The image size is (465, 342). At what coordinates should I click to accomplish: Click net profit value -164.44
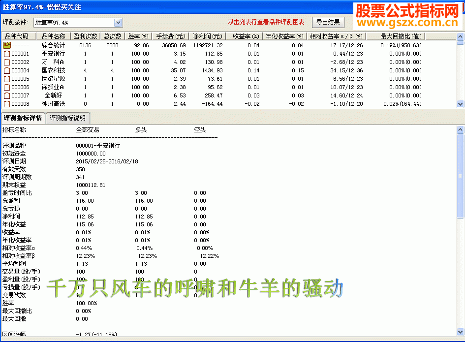point(212,104)
